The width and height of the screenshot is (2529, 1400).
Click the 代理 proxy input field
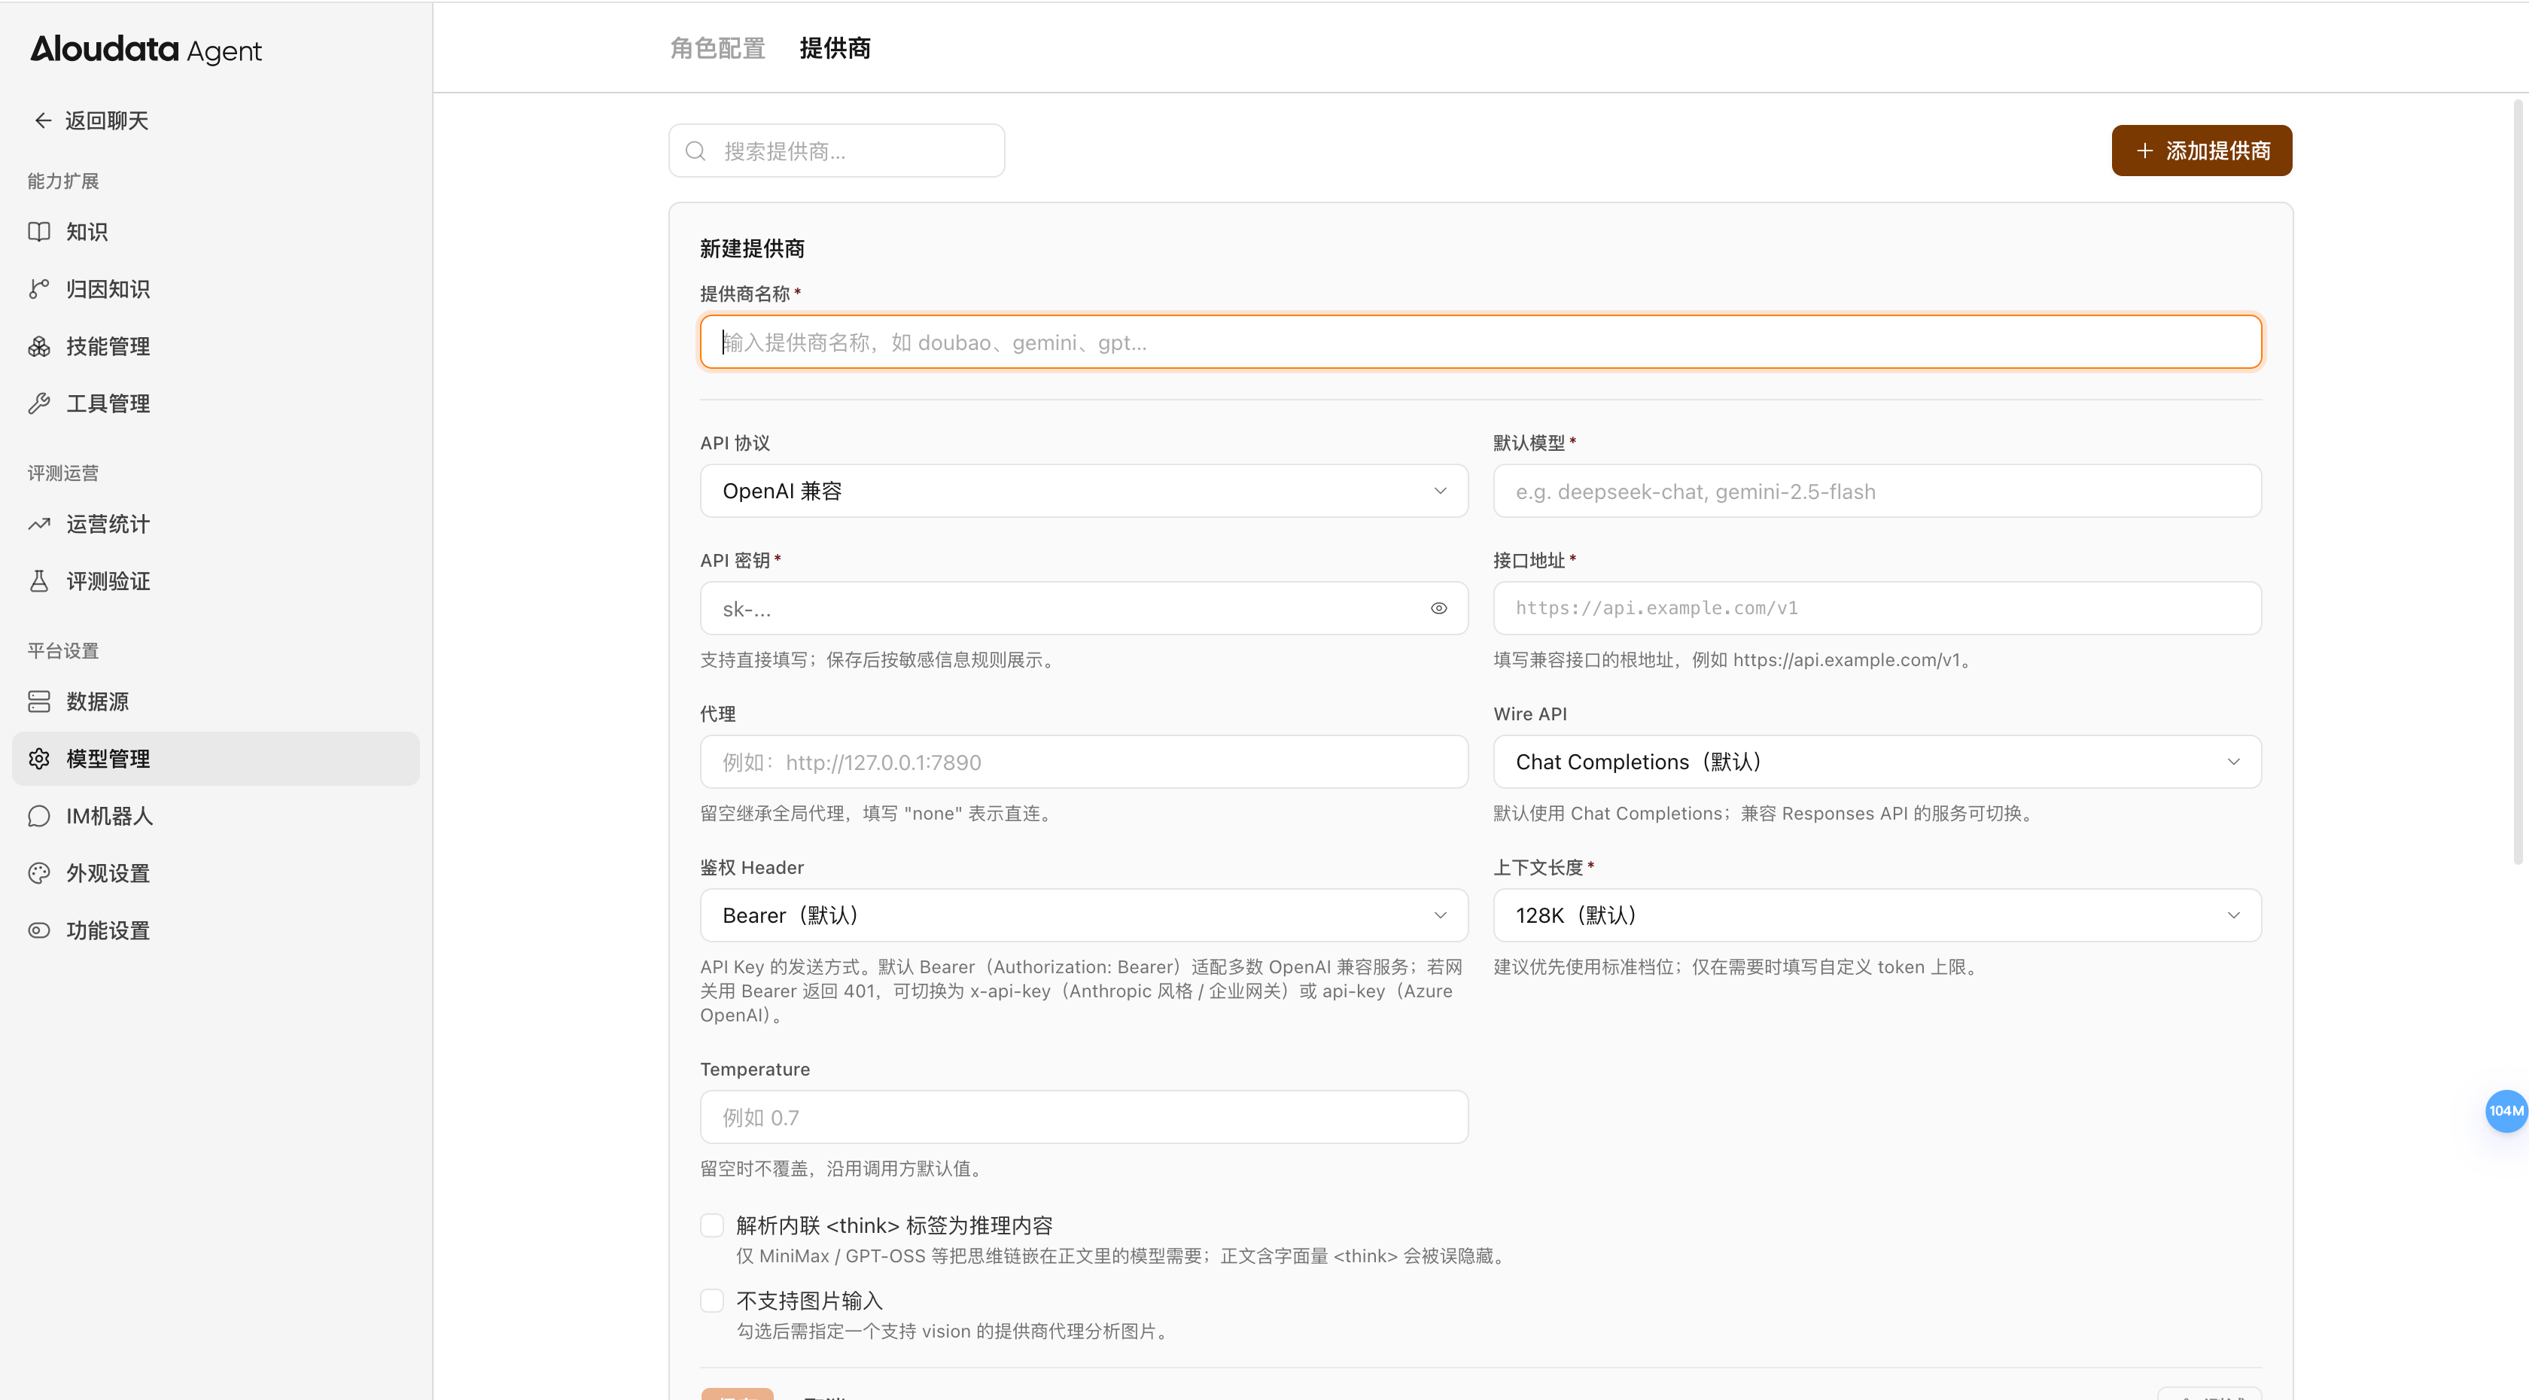pos(1084,762)
